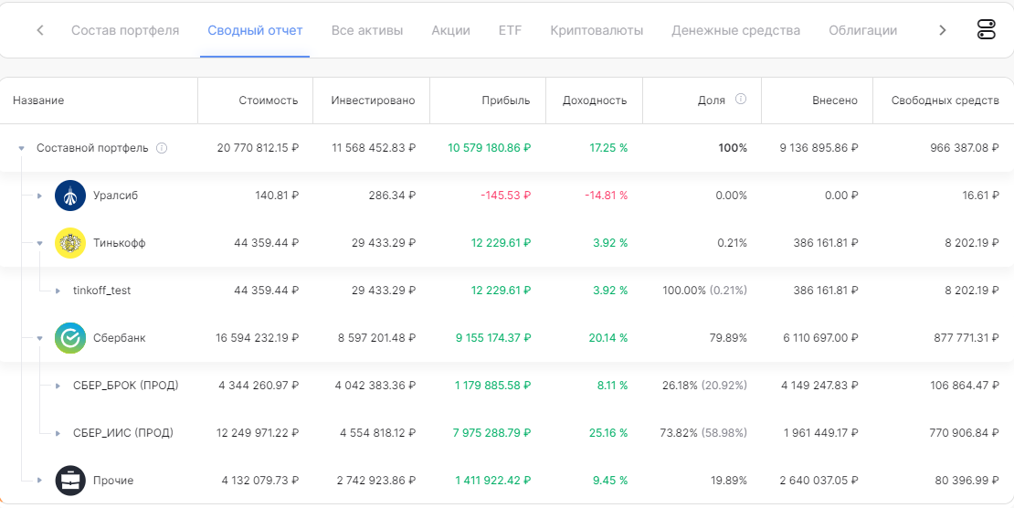Click the Уралсиб bank logo
This screenshot has width=1014, height=508.
pyautogui.click(x=70, y=196)
